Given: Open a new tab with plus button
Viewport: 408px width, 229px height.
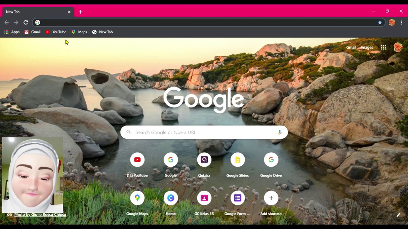Looking at the screenshot, I should [x=81, y=12].
